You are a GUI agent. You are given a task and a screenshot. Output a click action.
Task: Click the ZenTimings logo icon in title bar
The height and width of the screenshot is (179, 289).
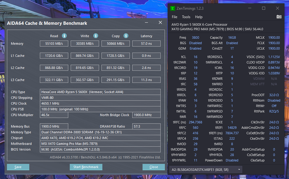[x=173, y=9]
